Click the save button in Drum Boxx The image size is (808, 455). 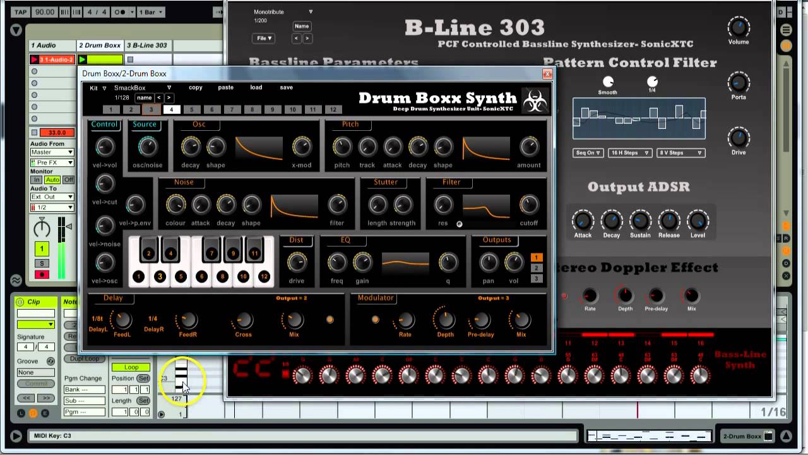point(286,88)
